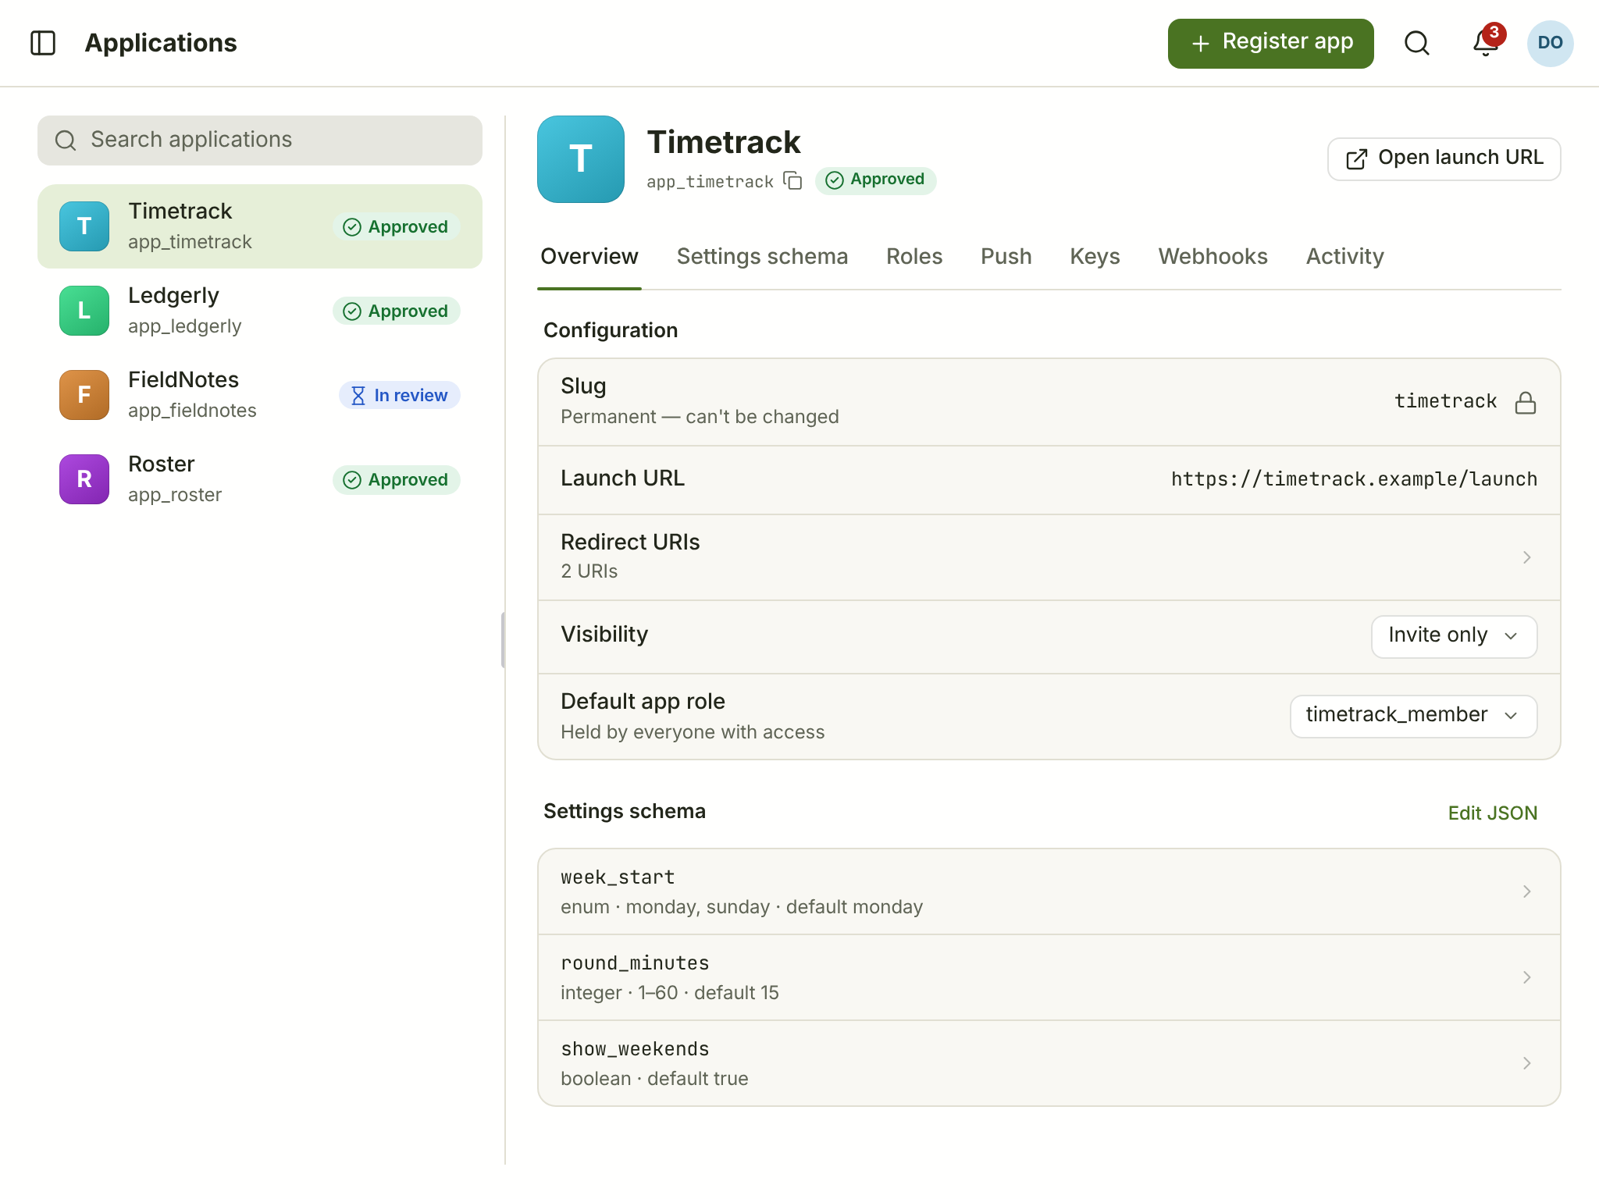Screen dimensions: 1599x1199
Task: Click the app_fieldnotes ID text
Action: pos(192,411)
